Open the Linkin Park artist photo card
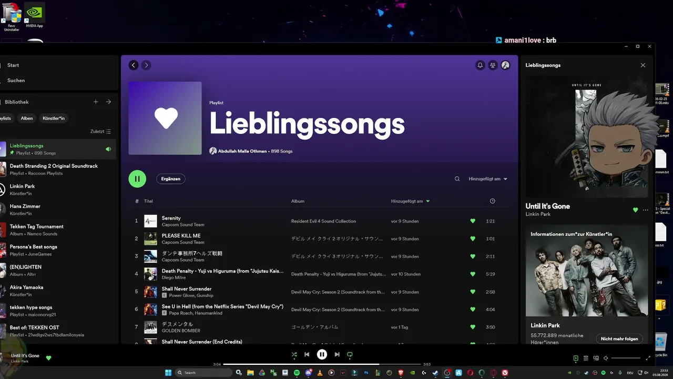Screen dimensions: 673x379 587,271
